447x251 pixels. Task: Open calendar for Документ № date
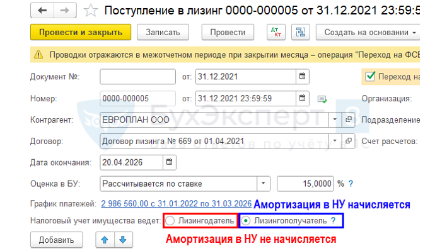[x=302, y=76]
